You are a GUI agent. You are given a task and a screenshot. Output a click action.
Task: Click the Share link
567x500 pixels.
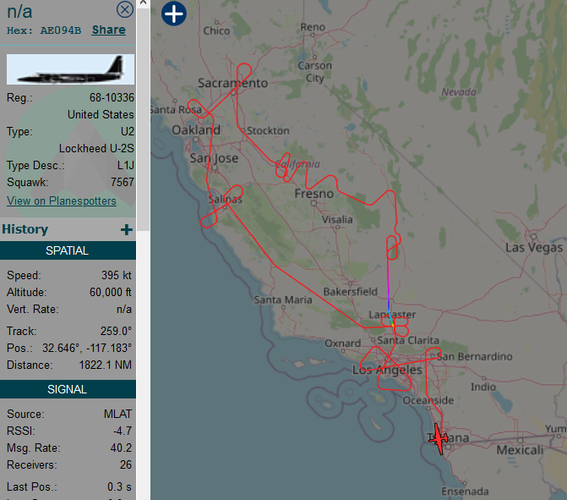(x=108, y=30)
